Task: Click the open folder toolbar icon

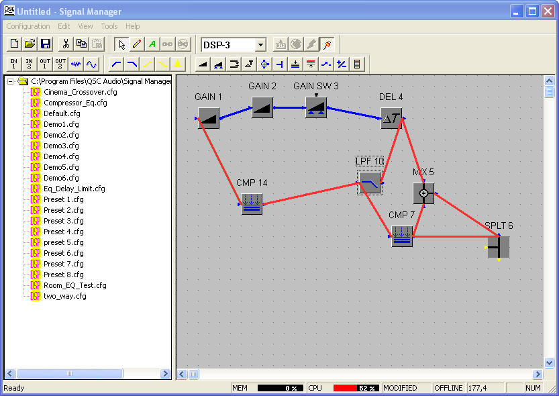Action: point(30,44)
